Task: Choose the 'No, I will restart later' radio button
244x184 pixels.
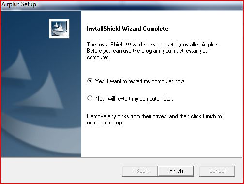Action: [x=90, y=98]
